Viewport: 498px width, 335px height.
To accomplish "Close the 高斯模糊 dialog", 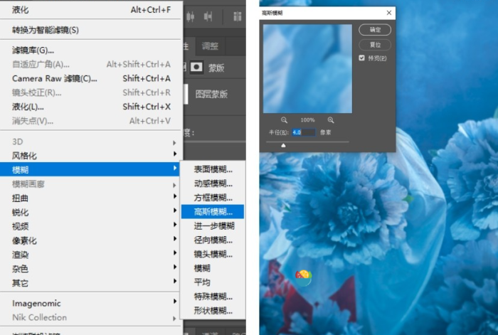I will coord(389,13).
